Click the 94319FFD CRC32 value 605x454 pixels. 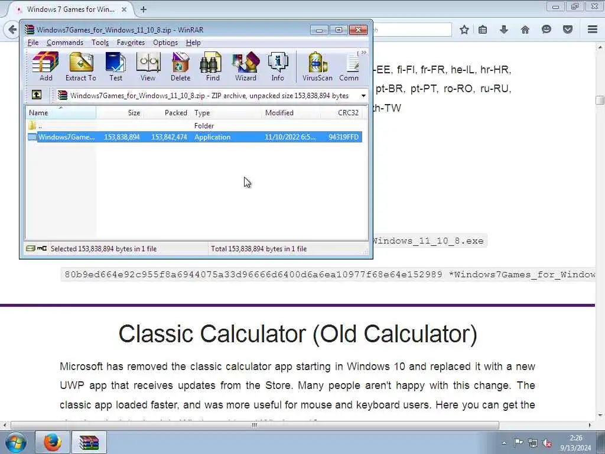click(x=343, y=137)
